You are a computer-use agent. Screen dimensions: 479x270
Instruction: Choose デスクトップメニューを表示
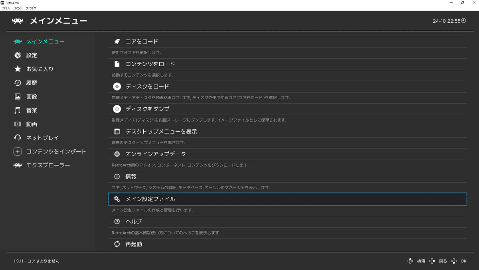point(287,131)
